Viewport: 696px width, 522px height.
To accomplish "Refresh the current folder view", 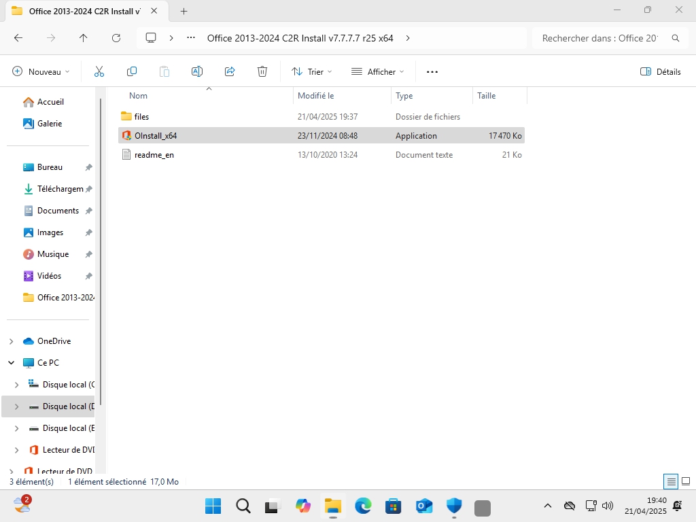I will (x=116, y=38).
